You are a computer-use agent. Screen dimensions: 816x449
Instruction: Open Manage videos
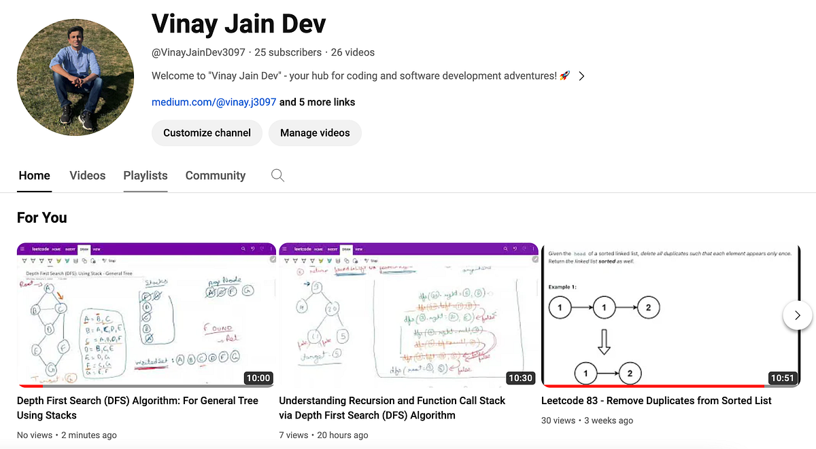coord(315,133)
